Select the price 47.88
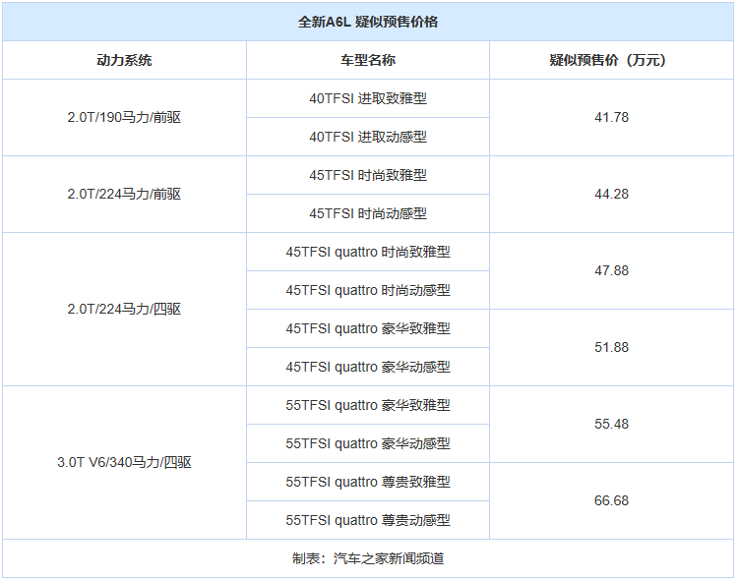Image resolution: width=738 pixels, height=580 pixels. 611,270
